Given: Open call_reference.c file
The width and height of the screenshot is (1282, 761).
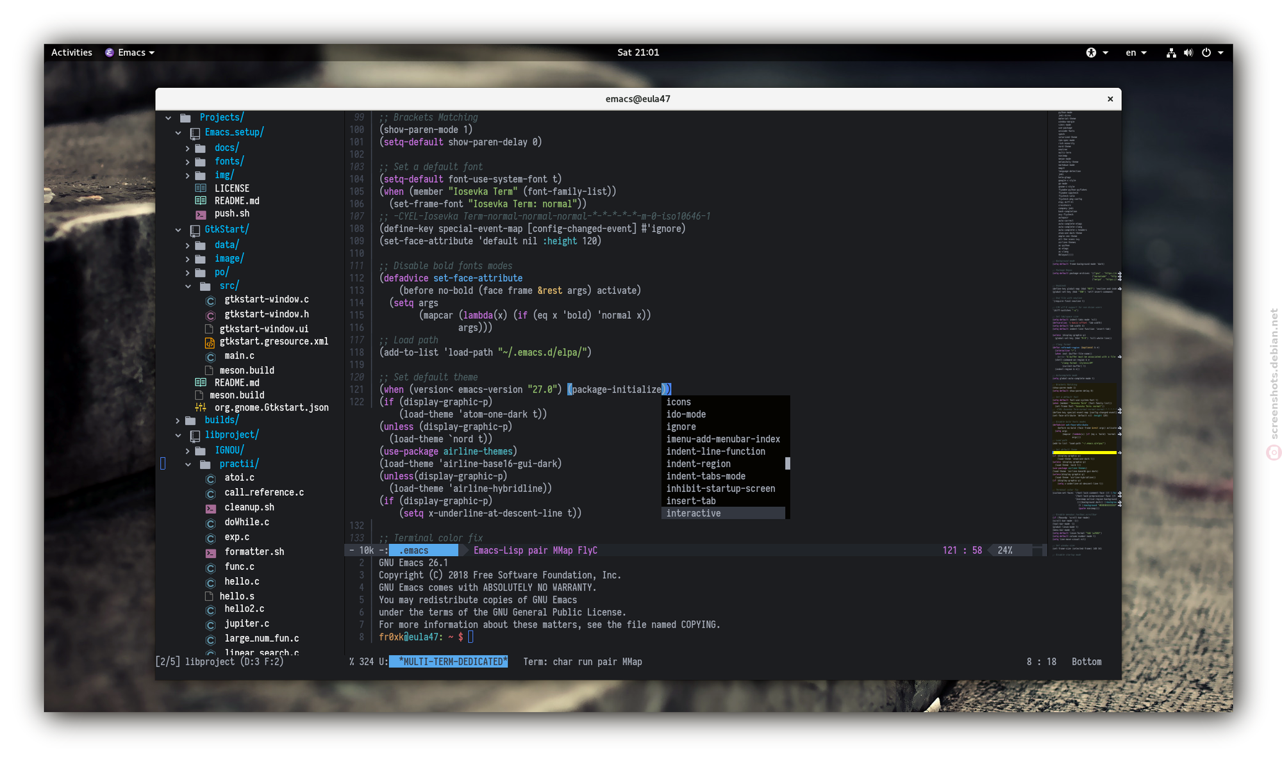Looking at the screenshot, I should tap(264, 493).
